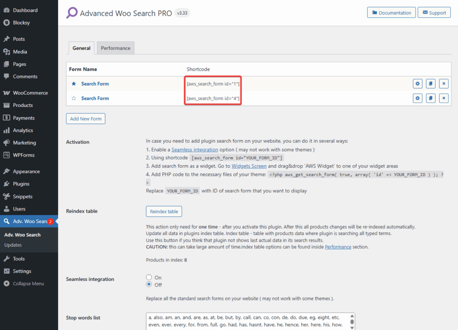458x330 pixels.
Task: Click the Add New Form button
Action: click(85, 119)
